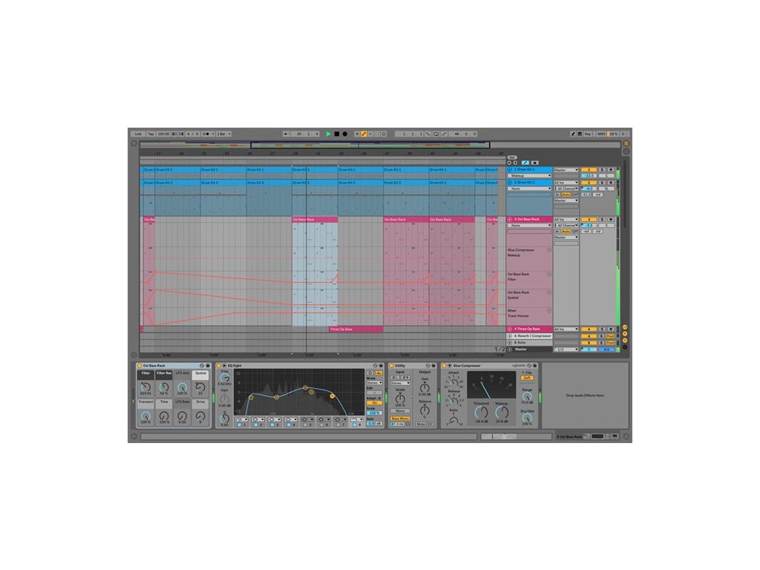Enable the Mono button in Utility
The image size is (760, 570).
[400, 410]
